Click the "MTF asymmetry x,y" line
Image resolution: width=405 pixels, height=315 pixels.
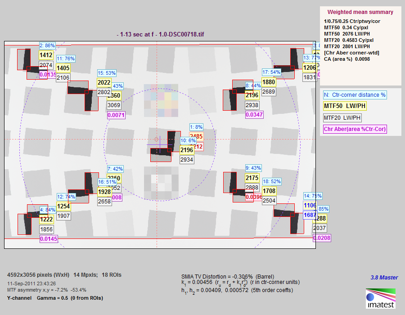[47, 290]
